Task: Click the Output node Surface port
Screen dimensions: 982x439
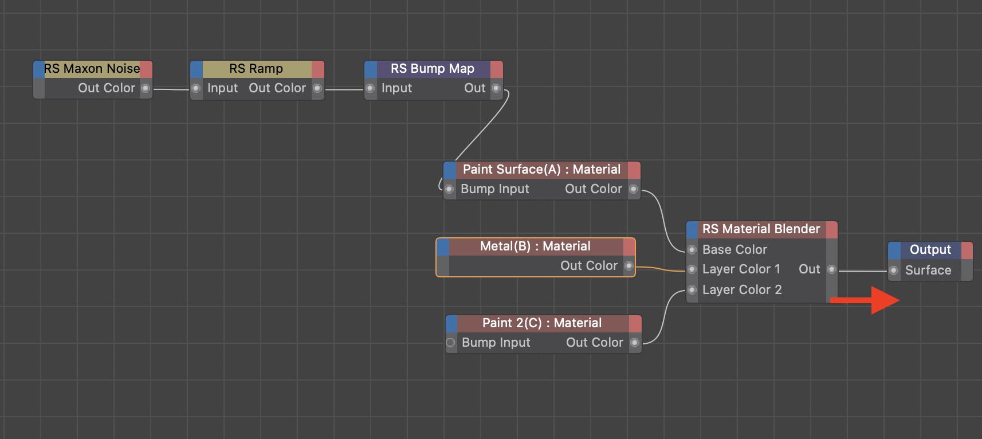Action: click(x=894, y=271)
